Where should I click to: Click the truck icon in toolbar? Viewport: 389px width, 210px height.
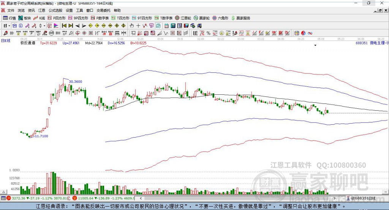tap(199, 26)
